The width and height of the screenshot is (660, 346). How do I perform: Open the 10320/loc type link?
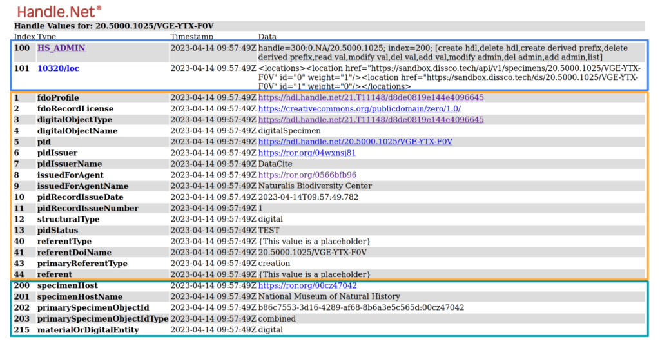click(58, 68)
